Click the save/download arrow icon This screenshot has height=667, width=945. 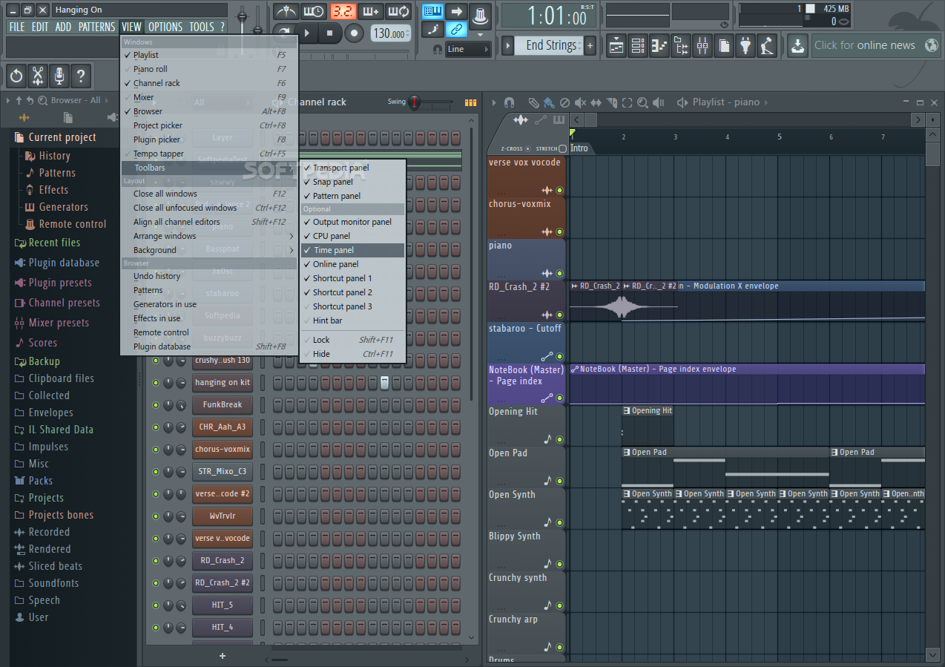pyautogui.click(x=797, y=46)
